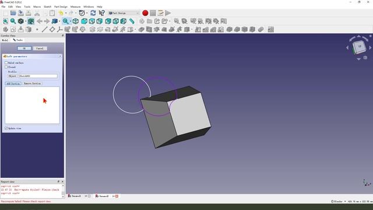This screenshot has height=210, width=373.
Task: Open the Measure menu
Action: 75,6
